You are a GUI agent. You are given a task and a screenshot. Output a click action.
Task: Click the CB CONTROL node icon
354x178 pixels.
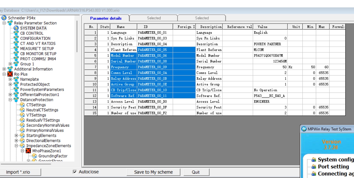click(x=16, y=33)
